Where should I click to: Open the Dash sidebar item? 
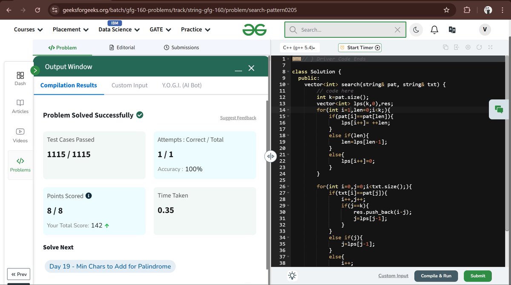point(20,78)
